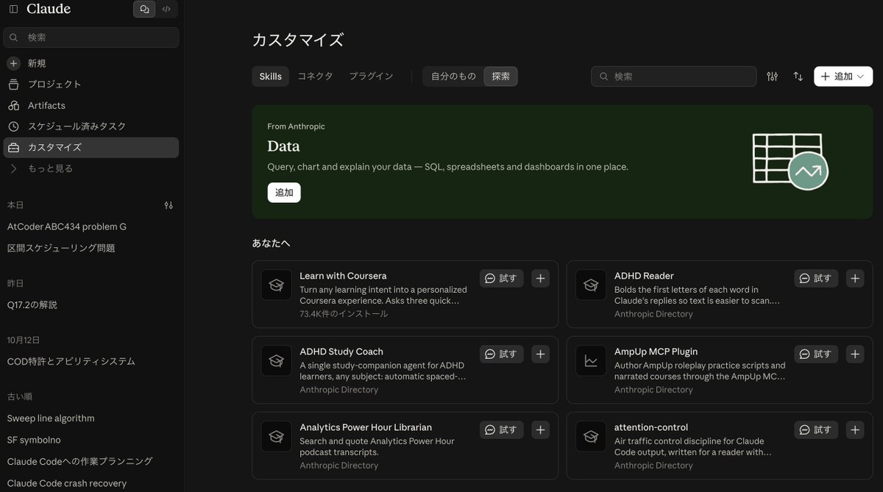Image resolution: width=883 pixels, height=492 pixels.
Task: Open Learn with Coursera skill title
Action: click(343, 276)
